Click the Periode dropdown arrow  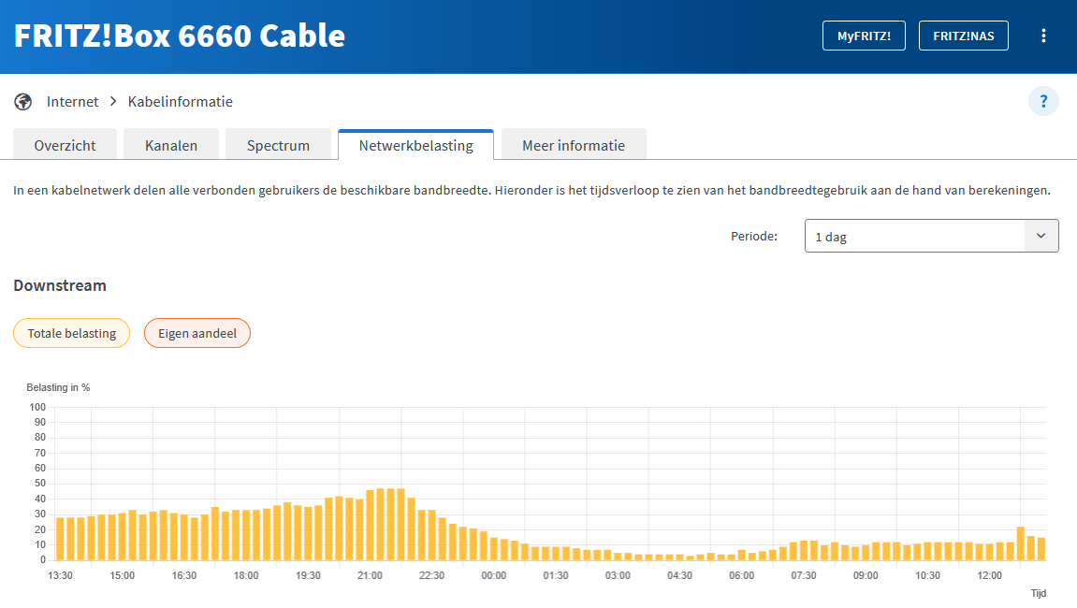(x=1041, y=236)
